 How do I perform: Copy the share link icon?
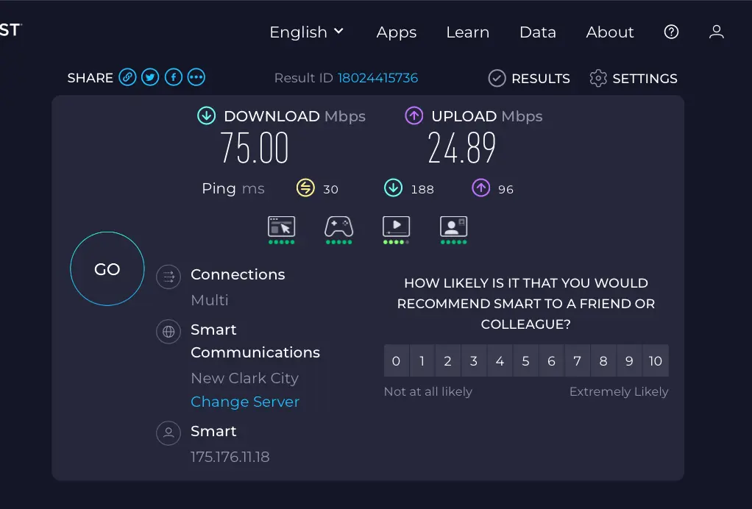click(x=127, y=77)
